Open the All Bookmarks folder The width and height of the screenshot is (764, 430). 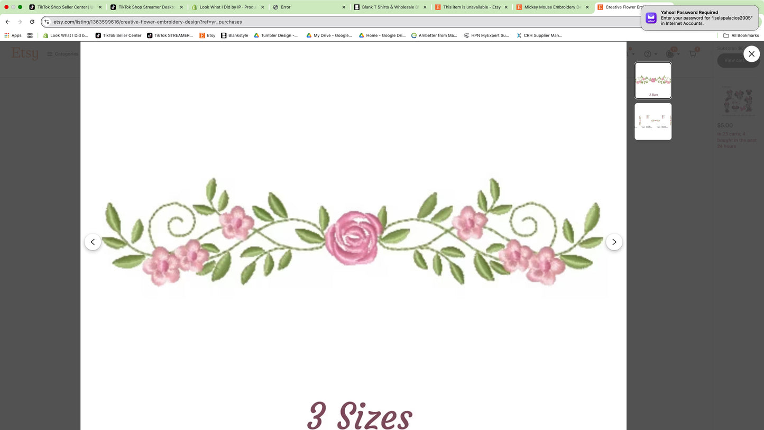pos(741,35)
